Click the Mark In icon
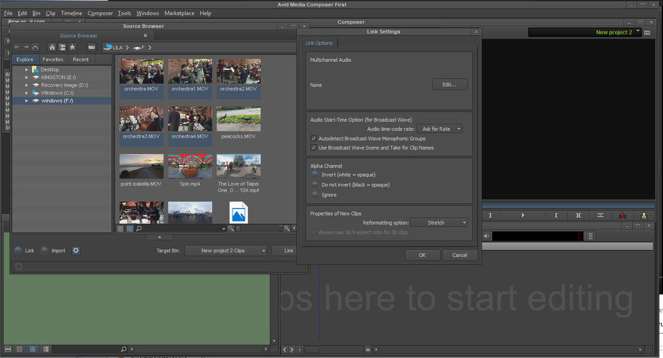Image resolution: width=663 pixels, height=358 pixels. [x=556, y=215]
